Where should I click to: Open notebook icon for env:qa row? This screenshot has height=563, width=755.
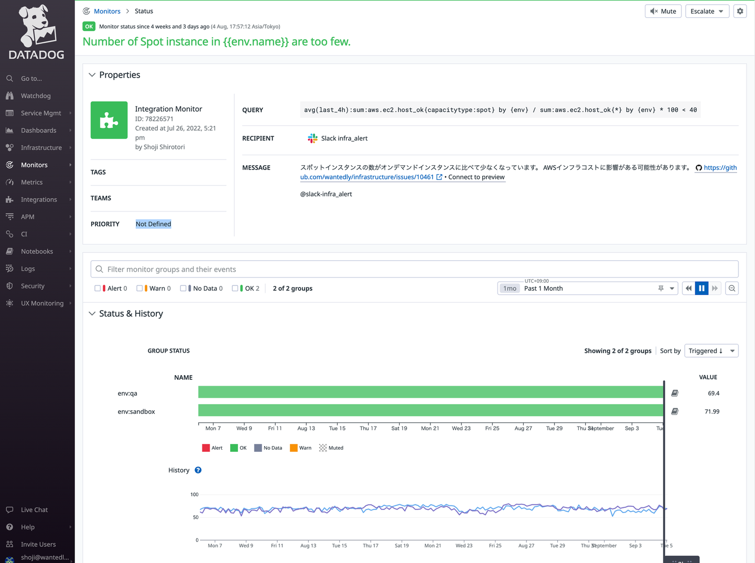[675, 393]
